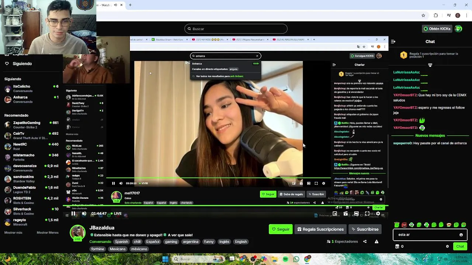
Task: Open ZapatitoGaming recommended channel
Action: pyautogui.click(x=31, y=125)
